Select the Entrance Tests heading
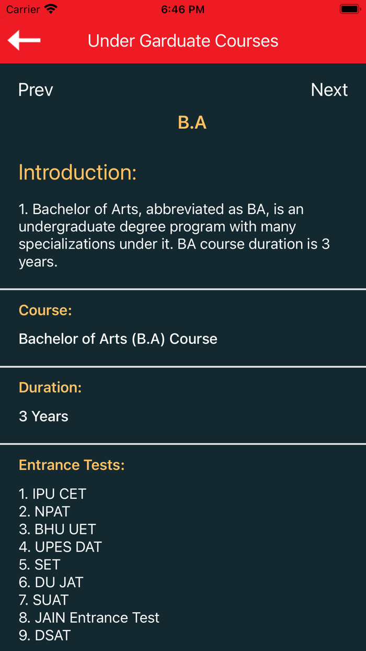The image size is (366, 651). 71,465
